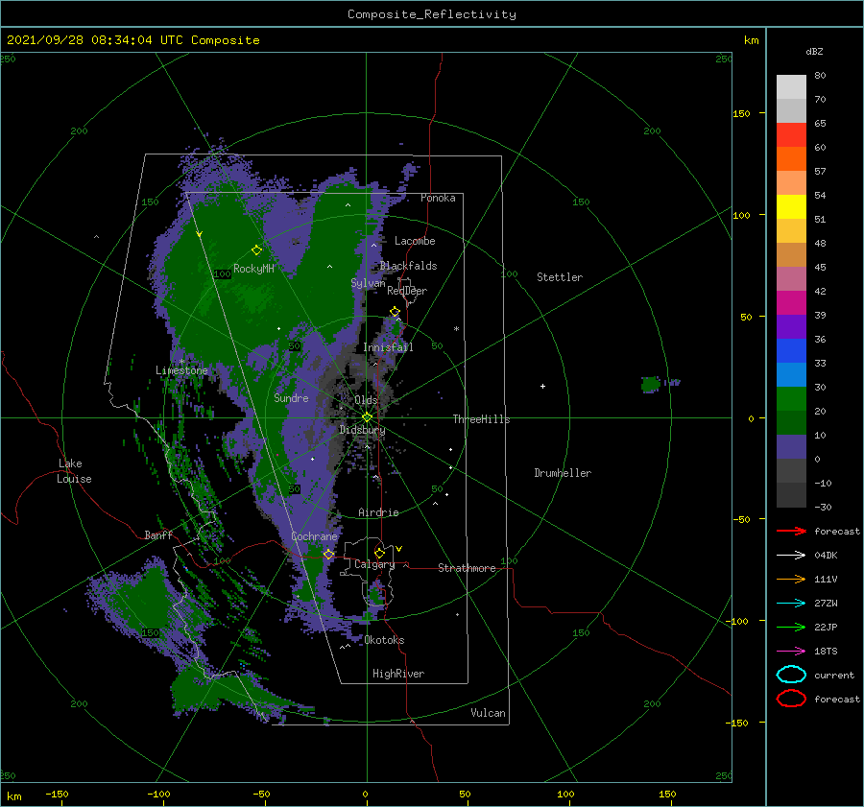Pick the red 60-65 dBZ color swatch
Viewport: 864px width, 807px height.
tap(791, 135)
